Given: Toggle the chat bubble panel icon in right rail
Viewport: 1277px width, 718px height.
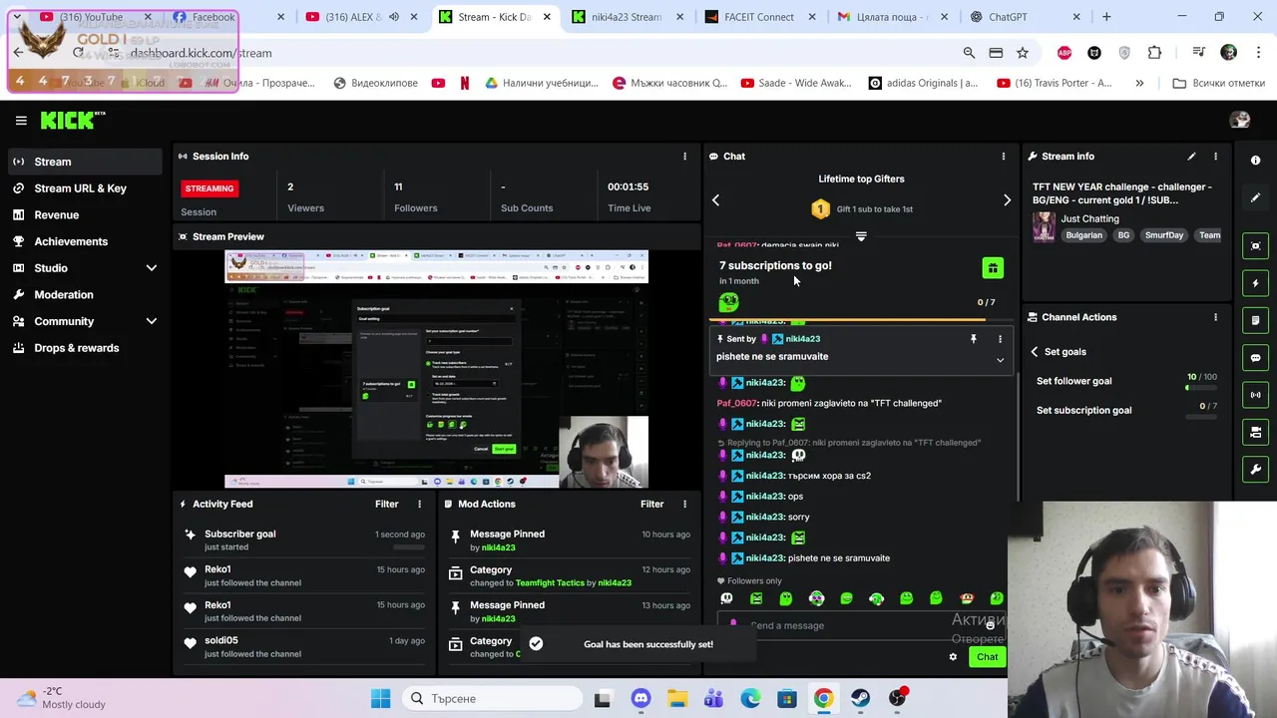Looking at the screenshot, I should [x=1255, y=358].
